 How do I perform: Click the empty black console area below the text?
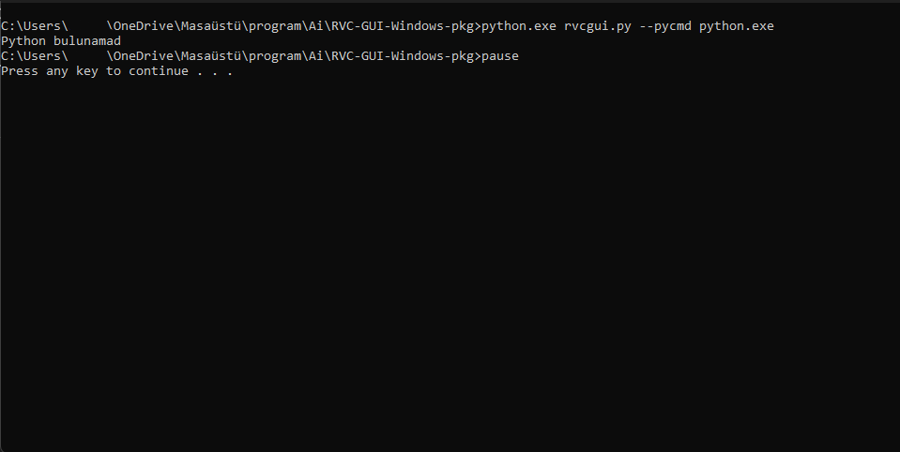pos(450,281)
